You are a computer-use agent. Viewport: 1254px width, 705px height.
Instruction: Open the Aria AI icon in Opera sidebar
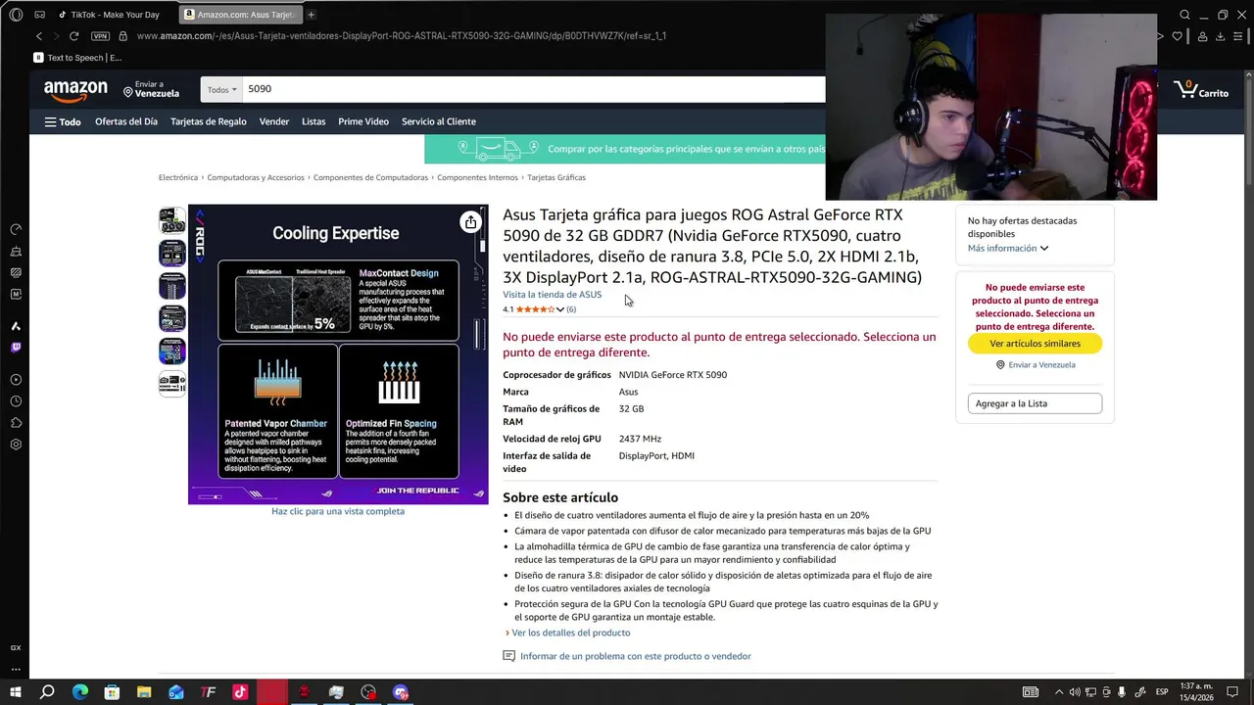tap(16, 326)
